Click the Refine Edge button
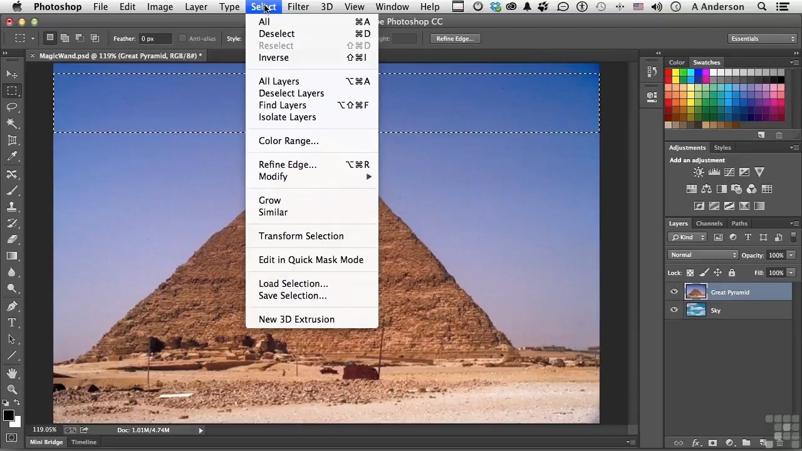Viewport: 802px width, 451px height. [455, 39]
